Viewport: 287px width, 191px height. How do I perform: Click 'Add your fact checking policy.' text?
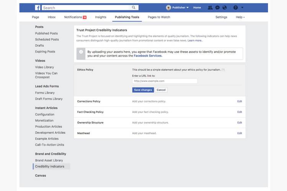click(x=150, y=112)
